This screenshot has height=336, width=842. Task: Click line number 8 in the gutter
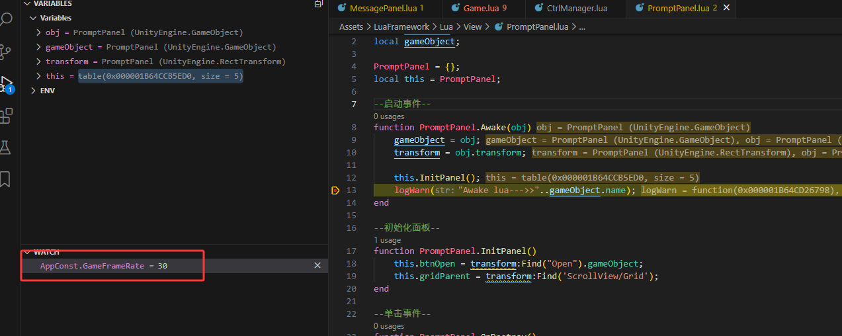(354, 127)
